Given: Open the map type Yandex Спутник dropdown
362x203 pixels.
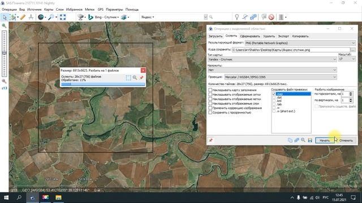Looking at the screenshot, I should click(272, 59).
